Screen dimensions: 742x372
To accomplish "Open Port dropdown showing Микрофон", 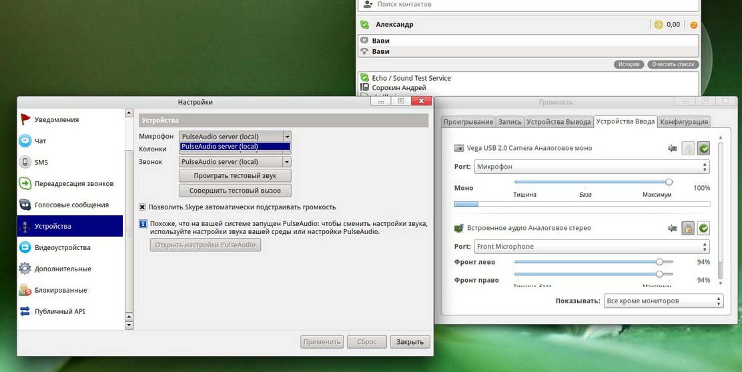I will (591, 167).
